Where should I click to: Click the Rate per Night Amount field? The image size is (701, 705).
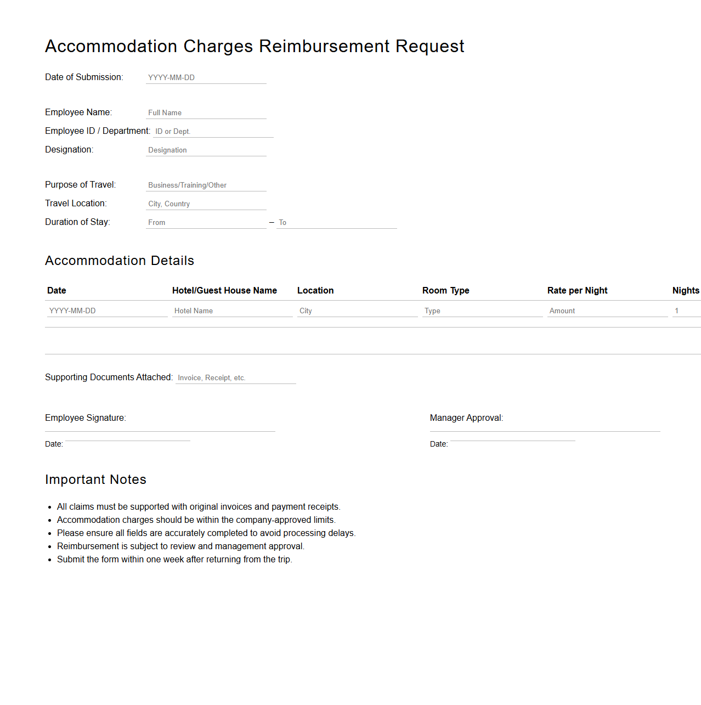[607, 311]
